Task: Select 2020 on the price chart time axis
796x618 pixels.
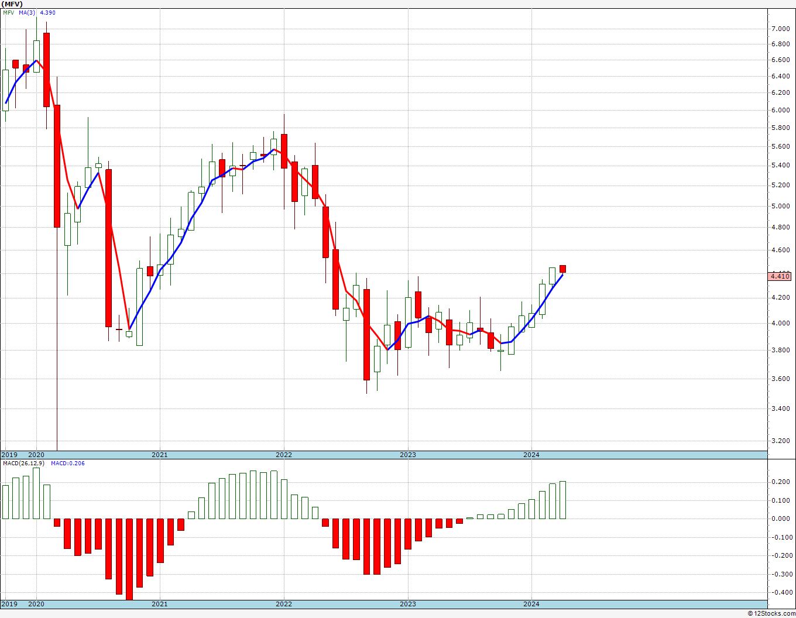Action: coord(36,455)
